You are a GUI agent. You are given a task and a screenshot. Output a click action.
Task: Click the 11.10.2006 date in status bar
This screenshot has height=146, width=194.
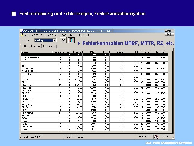(144, 137)
